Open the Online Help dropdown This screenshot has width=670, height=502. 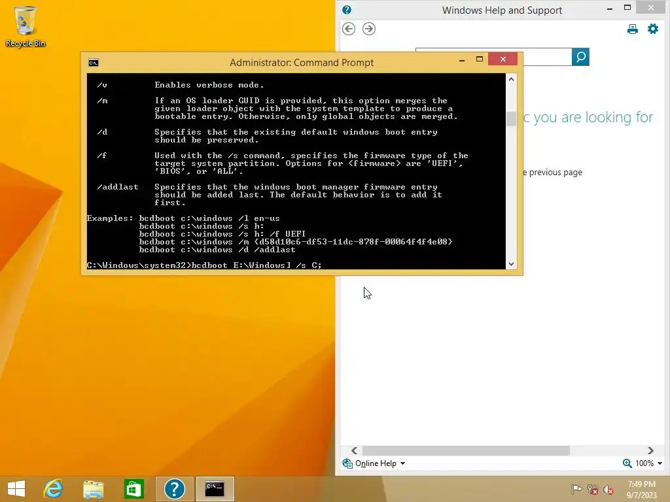402,463
